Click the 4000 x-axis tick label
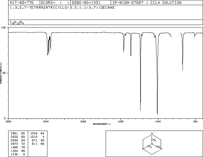The width and height of the screenshot is (203, 157). click(9, 122)
